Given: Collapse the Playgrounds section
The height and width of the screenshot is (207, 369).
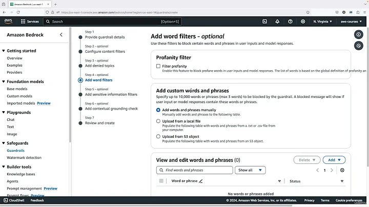Looking at the screenshot, I should coord(4,112).
